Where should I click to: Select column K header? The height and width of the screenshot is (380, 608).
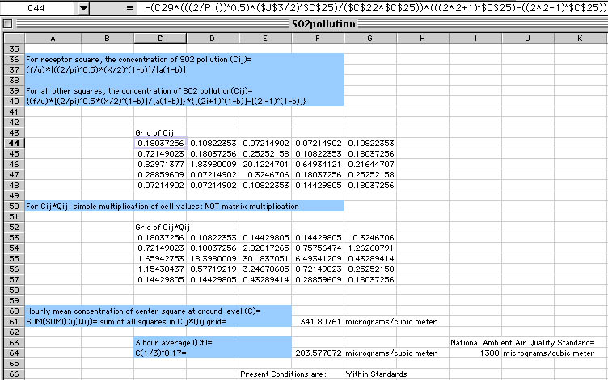pyautogui.click(x=580, y=38)
